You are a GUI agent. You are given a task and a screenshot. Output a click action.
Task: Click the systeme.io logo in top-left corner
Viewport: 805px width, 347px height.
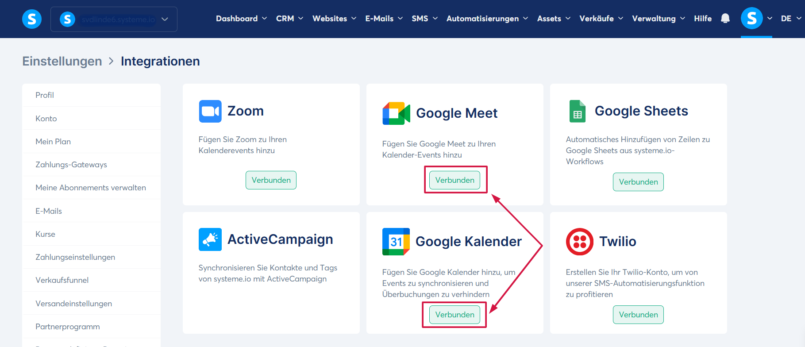[x=32, y=19]
